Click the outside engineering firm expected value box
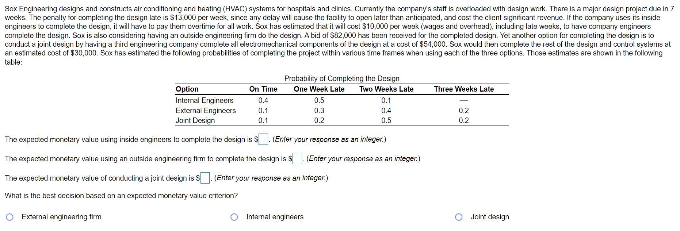 coord(297,158)
